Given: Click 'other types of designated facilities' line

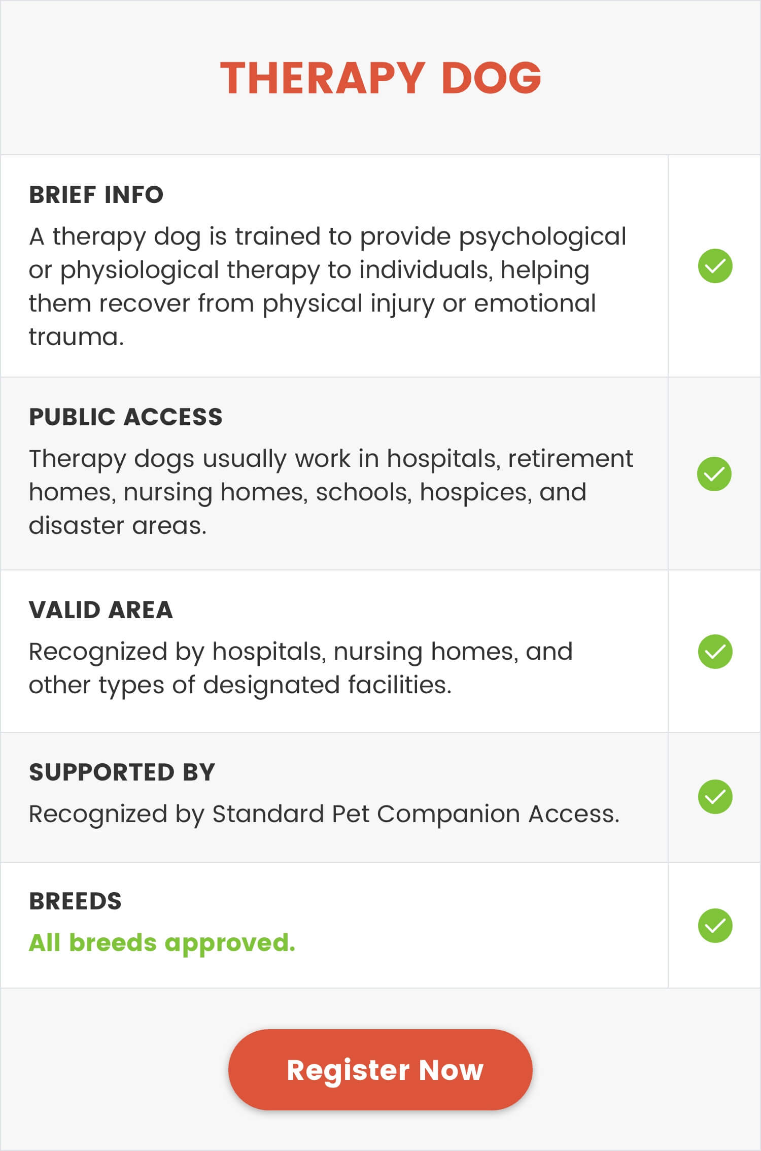Looking at the screenshot, I should pyautogui.click(x=240, y=685).
